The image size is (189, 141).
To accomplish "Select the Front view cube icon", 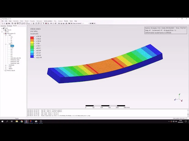I will (15, 23).
